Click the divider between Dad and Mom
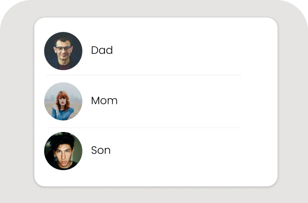This screenshot has height=203, width=308. click(x=143, y=75)
